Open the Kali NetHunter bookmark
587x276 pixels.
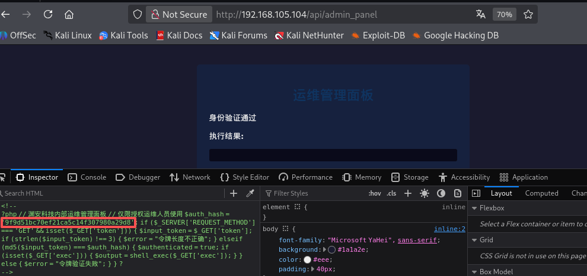pyautogui.click(x=310, y=35)
